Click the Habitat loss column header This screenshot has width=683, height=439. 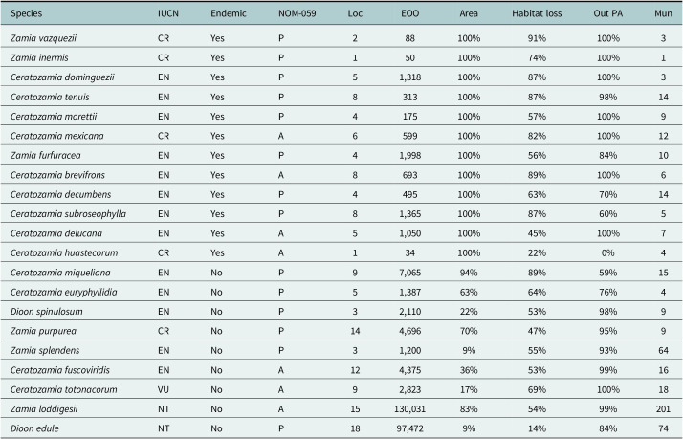coord(537,13)
